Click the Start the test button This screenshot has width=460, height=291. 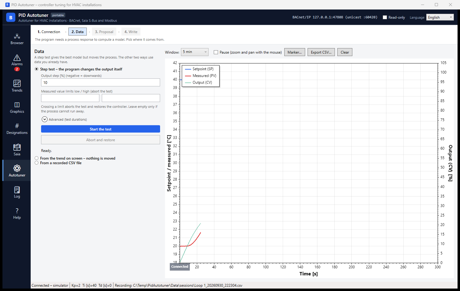[x=101, y=129]
